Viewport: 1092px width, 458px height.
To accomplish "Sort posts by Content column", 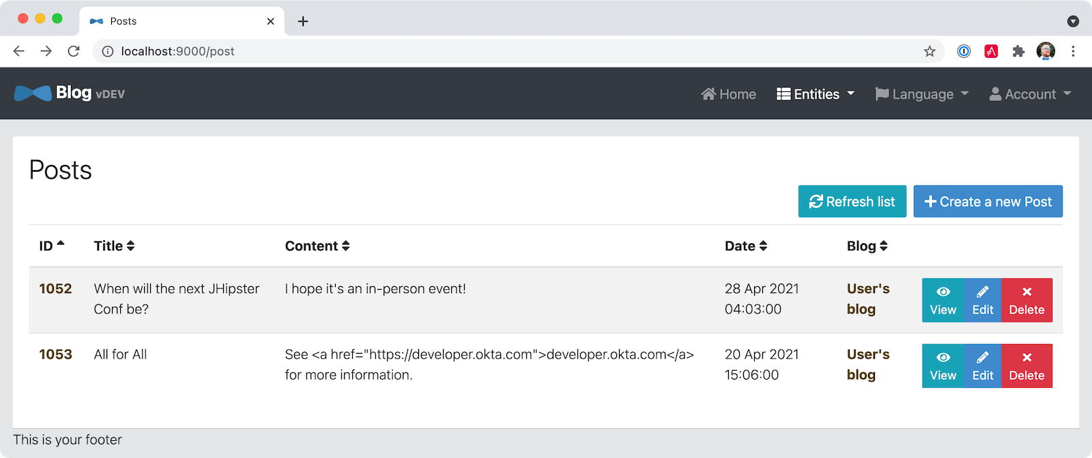I will pos(317,246).
